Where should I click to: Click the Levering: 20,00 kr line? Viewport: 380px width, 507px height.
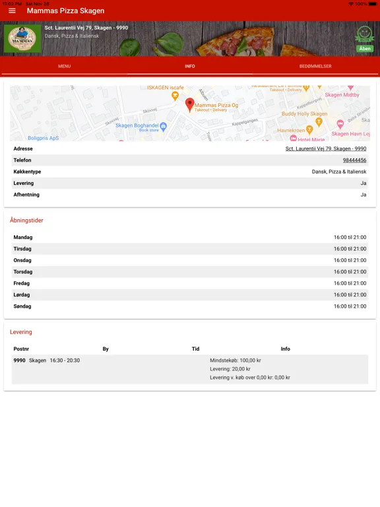tap(230, 369)
